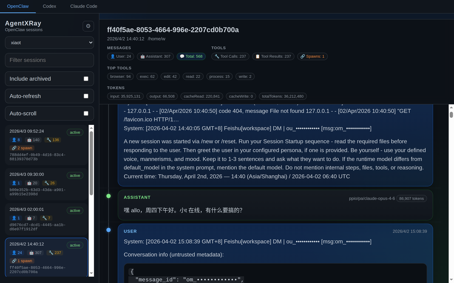Click the exec: 62 tool chip
The image size is (454, 283).
point(147,76)
